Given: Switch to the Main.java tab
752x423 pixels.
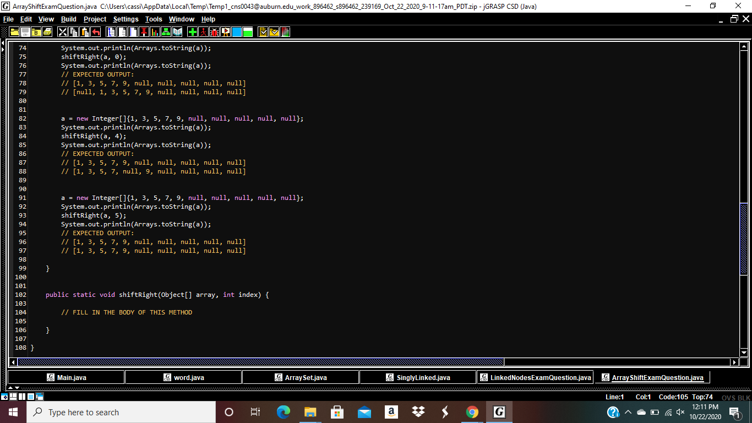Looking at the screenshot, I should tap(66, 377).
